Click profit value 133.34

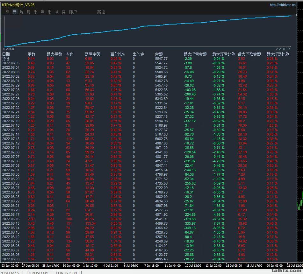90,223
